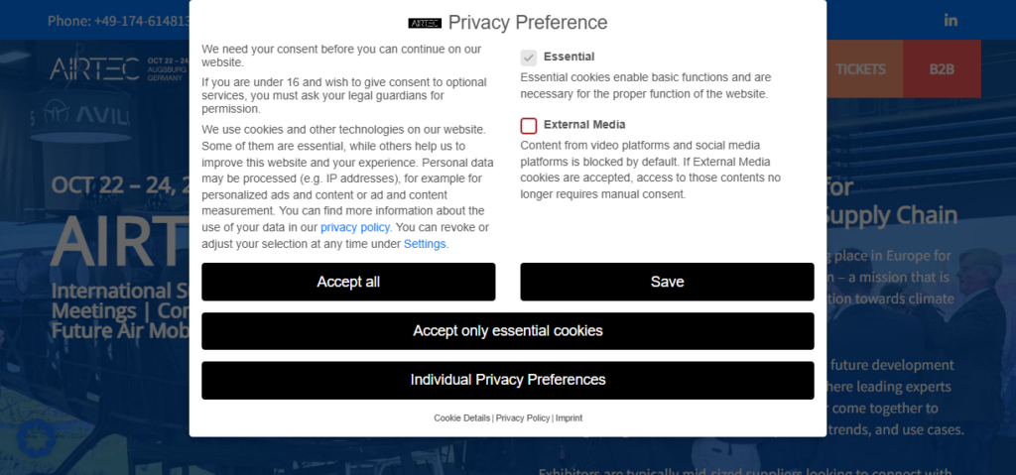Open the LinkedIn icon in top bar
This screenshot has width=1016, height=475.
click(951, 20)
